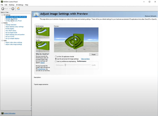
Task: Click the System Information icon
Action: pos(2,113)
